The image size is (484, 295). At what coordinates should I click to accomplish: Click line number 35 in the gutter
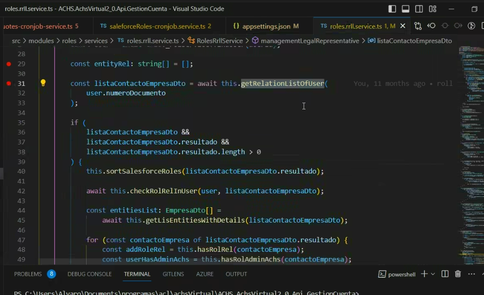(x=21, y=122)
